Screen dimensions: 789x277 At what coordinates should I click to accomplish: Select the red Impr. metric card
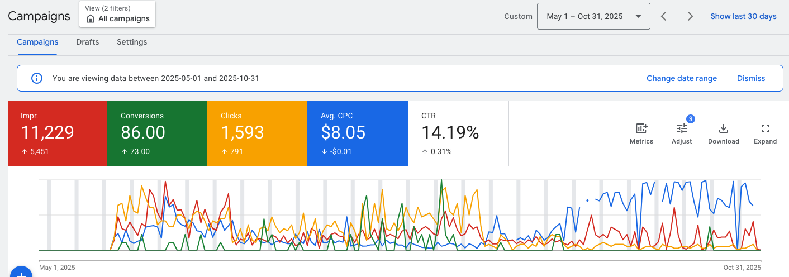tap(57, 133)
